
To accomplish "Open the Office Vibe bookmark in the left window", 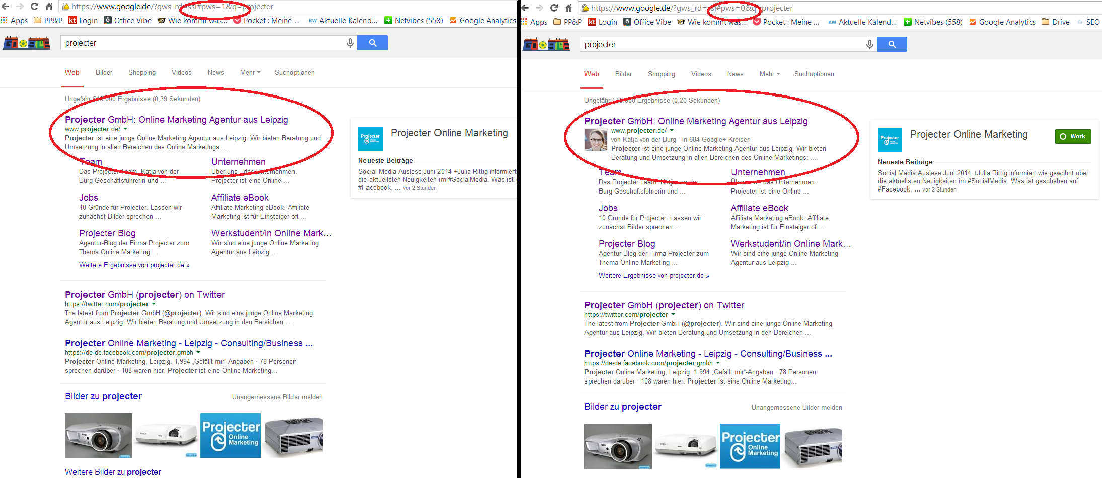I will [x=127, y=21].
